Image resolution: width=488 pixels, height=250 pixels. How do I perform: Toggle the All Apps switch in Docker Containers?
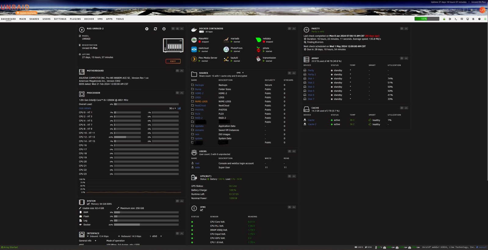click(201, 32)
